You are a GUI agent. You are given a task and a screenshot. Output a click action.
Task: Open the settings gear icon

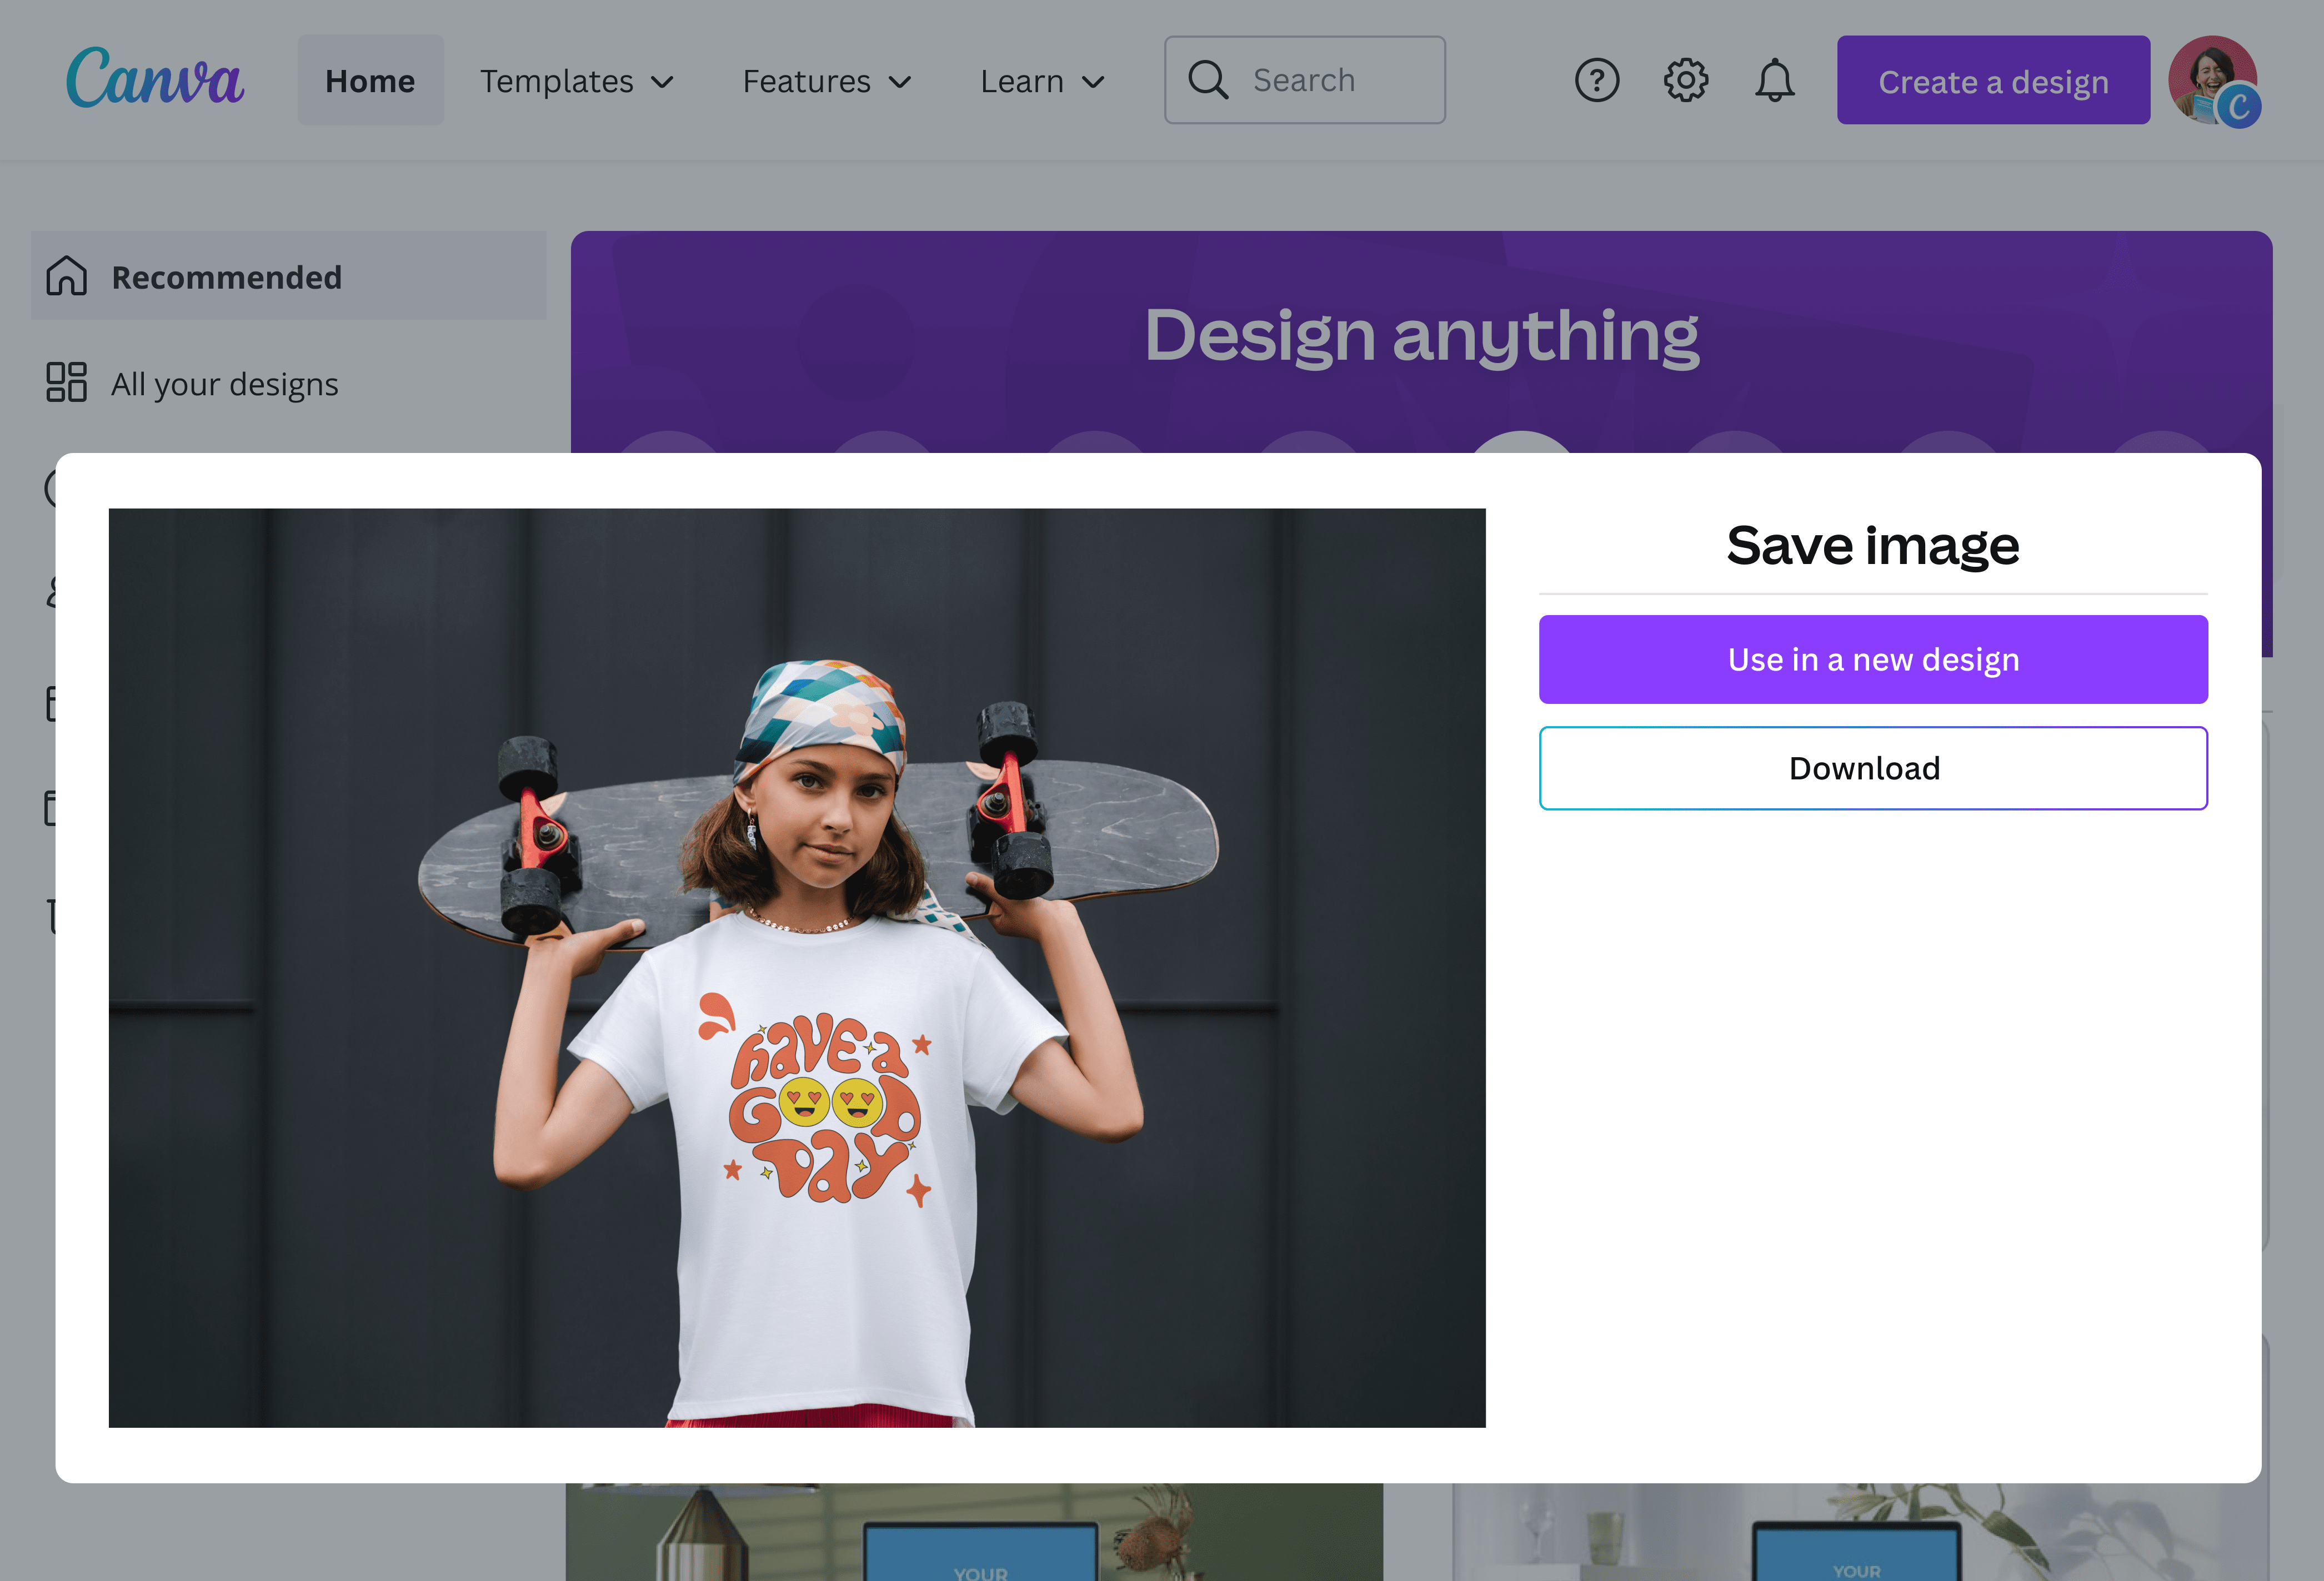tap(1686, 80)
